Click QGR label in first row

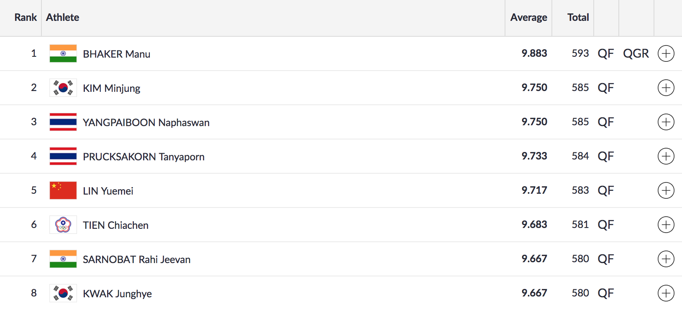[x=636, y=54]
